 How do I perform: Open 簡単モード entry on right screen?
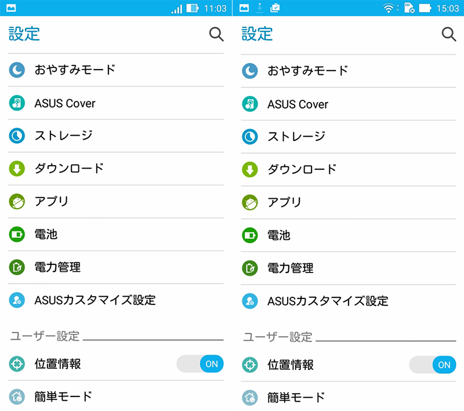tap(349, 397)
